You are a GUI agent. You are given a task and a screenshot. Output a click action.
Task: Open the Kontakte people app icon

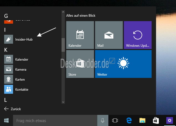coord(9,89)
